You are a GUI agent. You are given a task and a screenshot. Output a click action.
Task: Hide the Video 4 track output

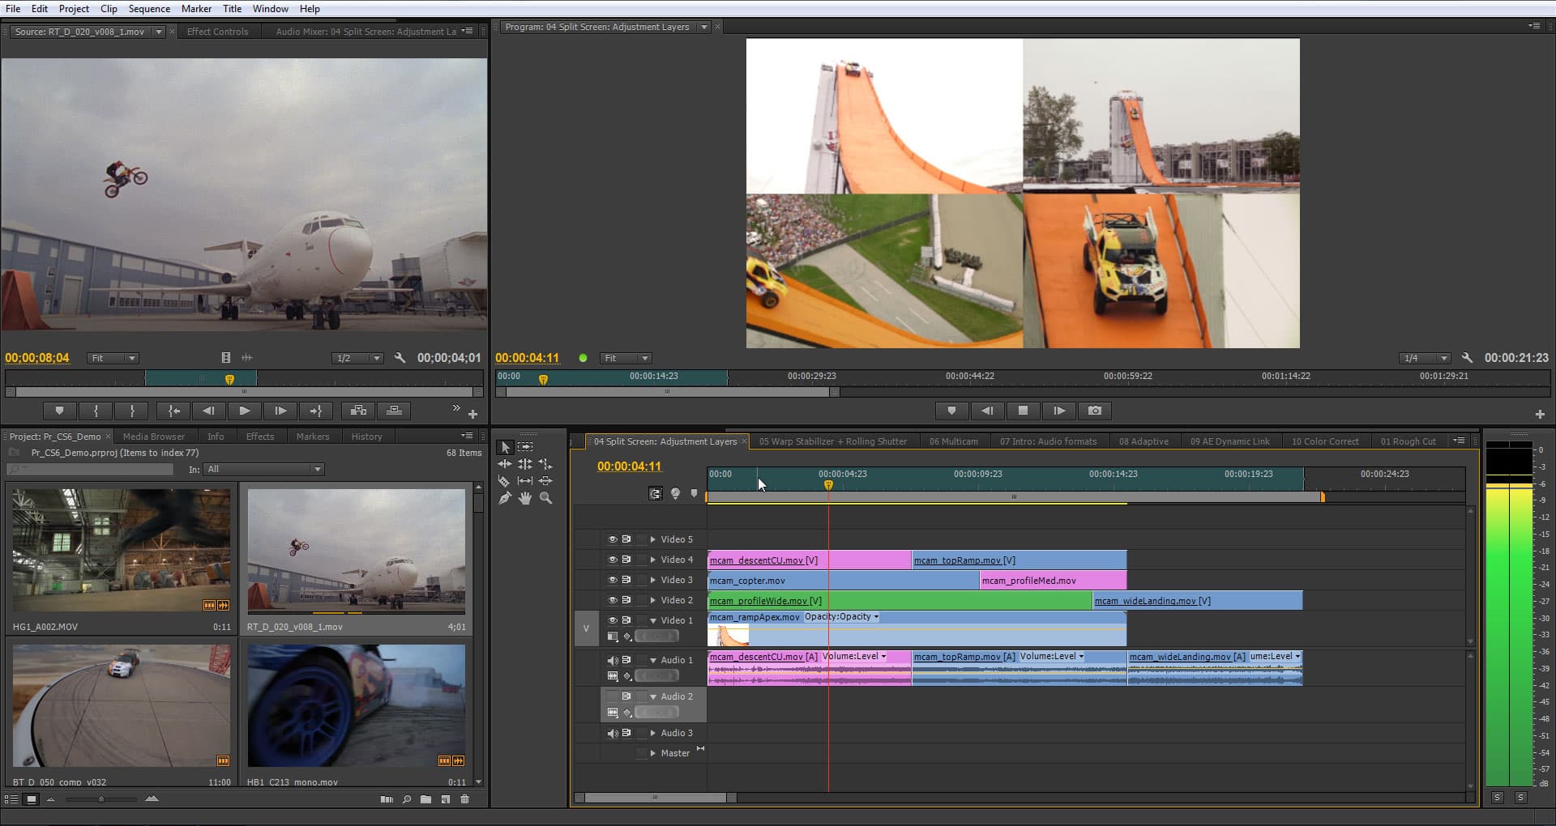[x=613, y=560]
